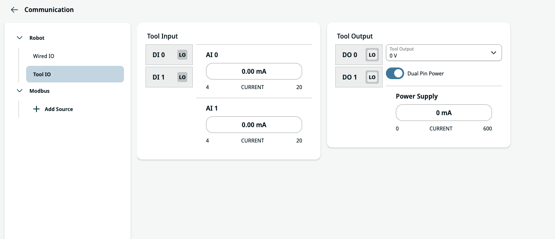Click the DI 0 LO indicator
The width and height of the screenshot is (555, 239).
tap(182, 55)
